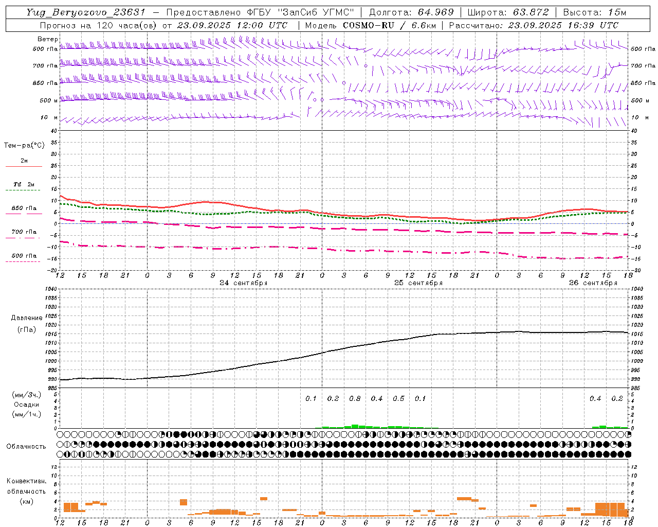658x527 pixels.
Task: Select the forecast start time 23.09.2025 12:00 UTC
Action: 232,25
